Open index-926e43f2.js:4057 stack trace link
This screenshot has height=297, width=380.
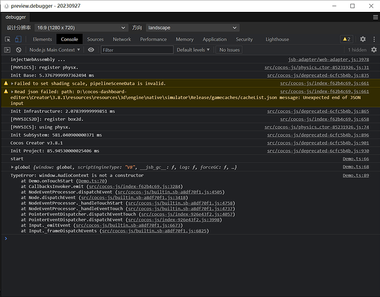point(187,214)
